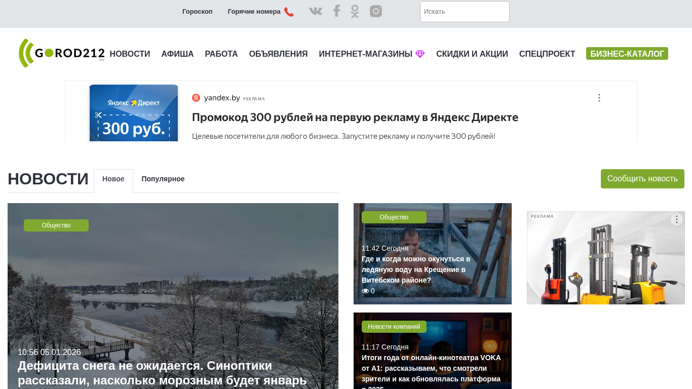The image size is (692, 389).
Task: Open the Работа menu section
Action: (x=221, y=54)
